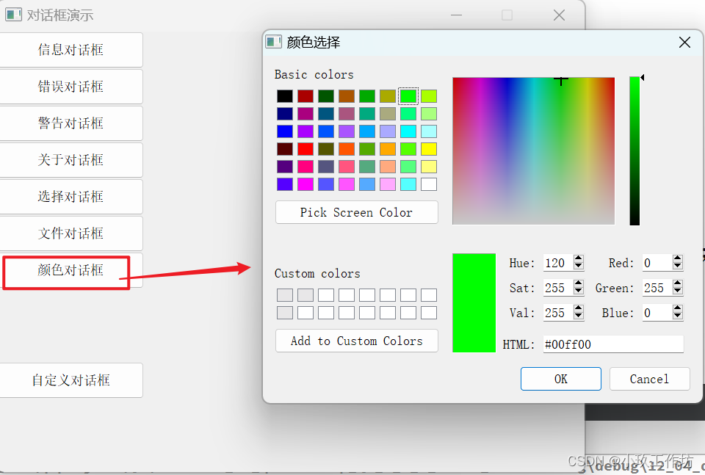Decrease Red with the down arrow
Image resolution: width=705 pixels, height=475 pixels.
(678, 266)
